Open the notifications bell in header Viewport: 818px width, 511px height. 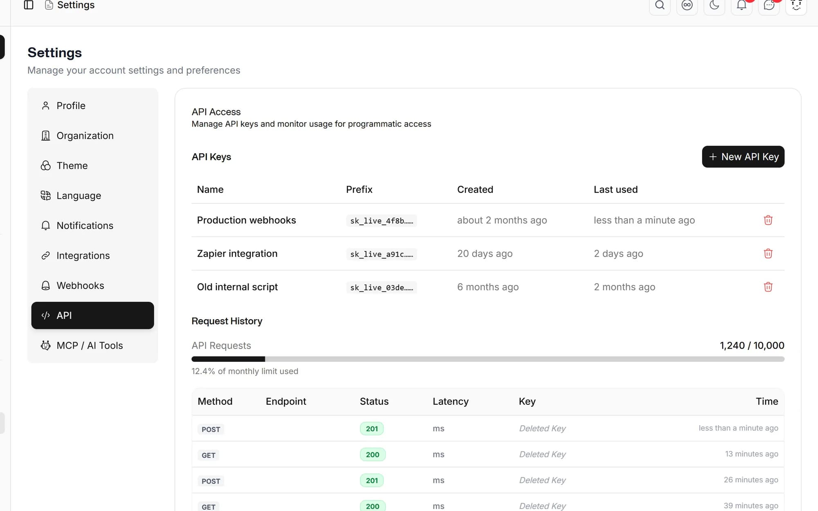(742, 5)
